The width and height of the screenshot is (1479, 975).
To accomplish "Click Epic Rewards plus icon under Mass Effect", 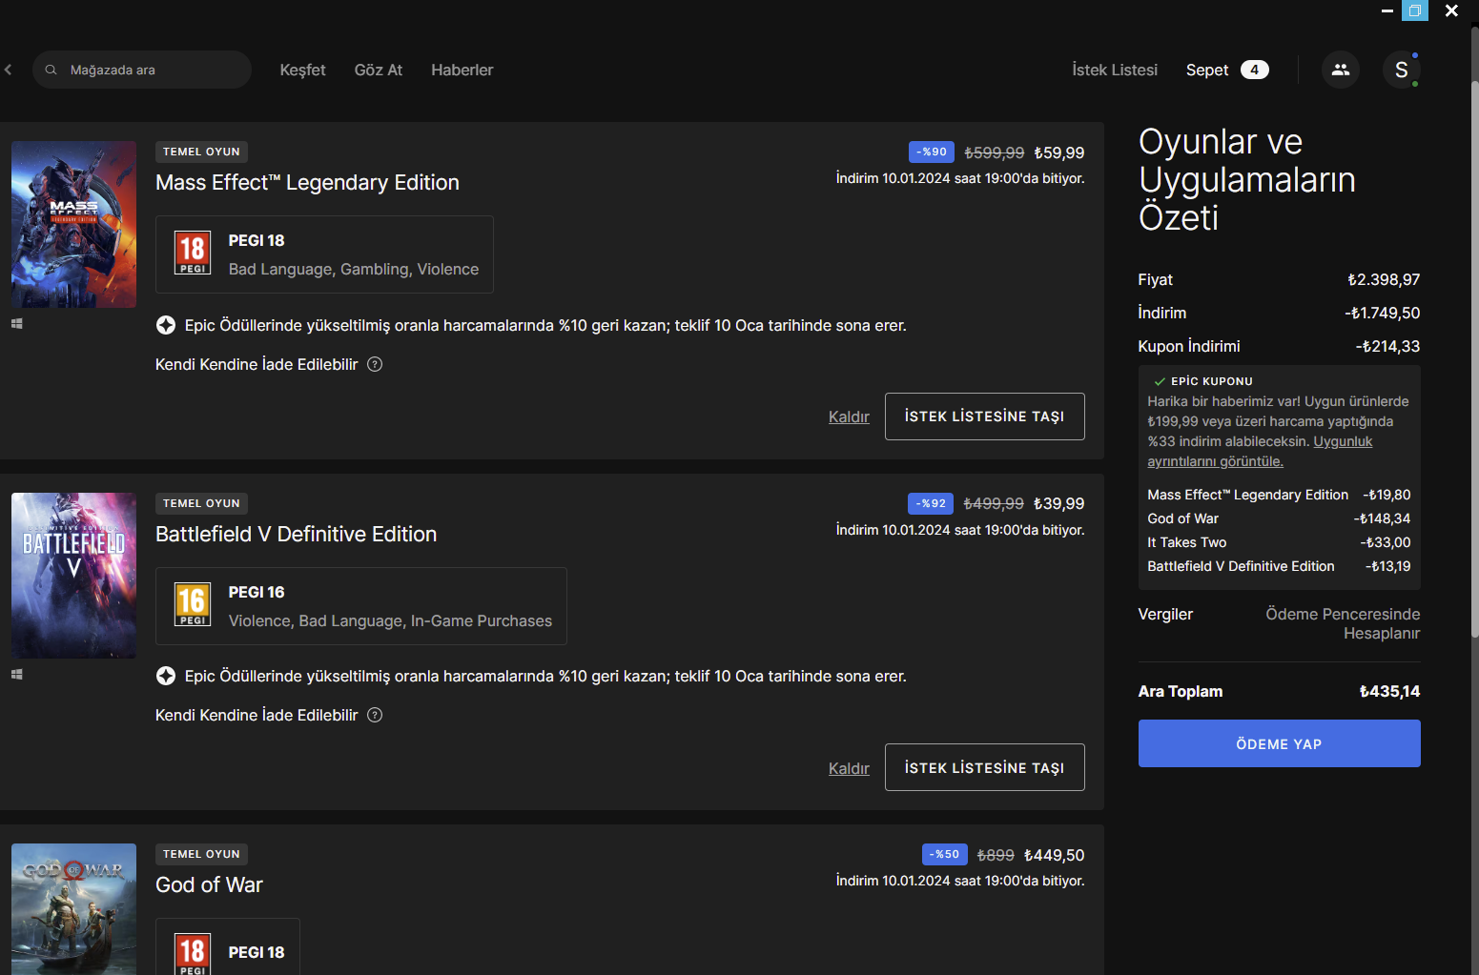I will click(x=166, y=325).
